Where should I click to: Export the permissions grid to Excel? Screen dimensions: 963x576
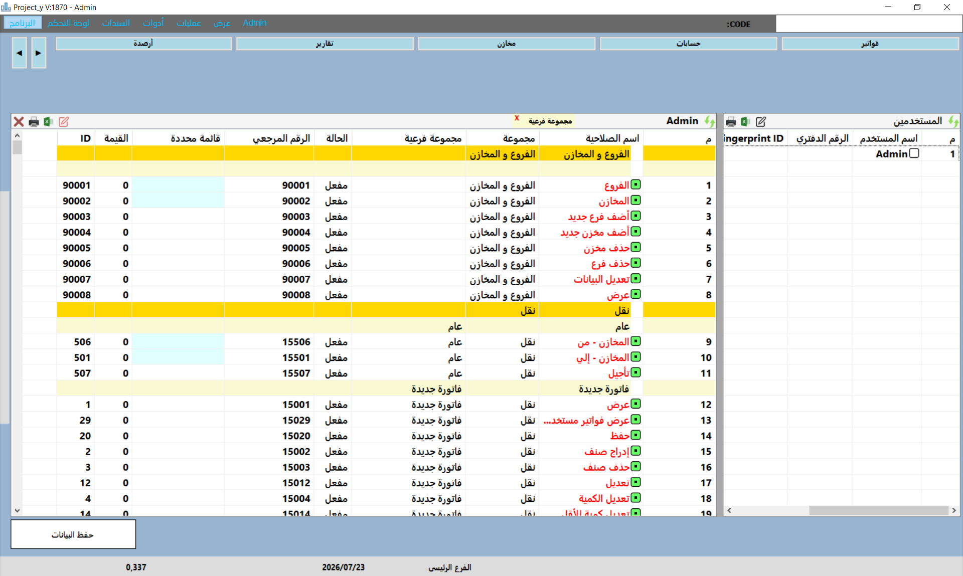(48, 121)
